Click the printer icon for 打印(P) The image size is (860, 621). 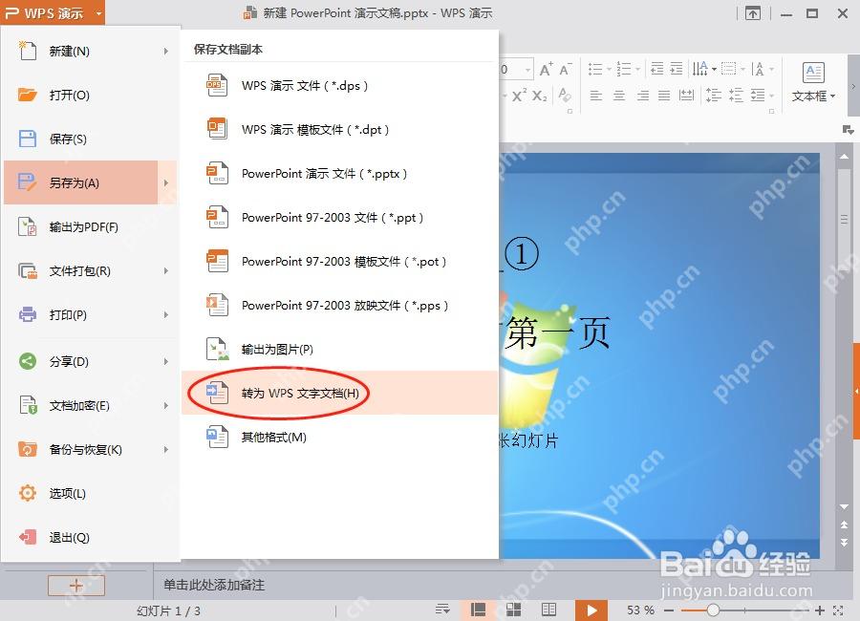(x=28, y=314)
